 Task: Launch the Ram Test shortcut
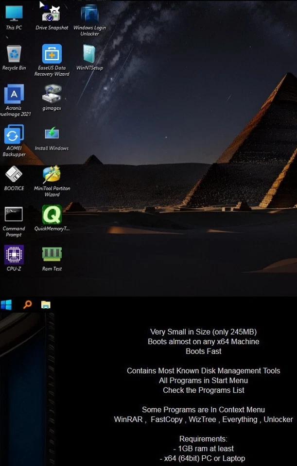click(x=52, y=259)
